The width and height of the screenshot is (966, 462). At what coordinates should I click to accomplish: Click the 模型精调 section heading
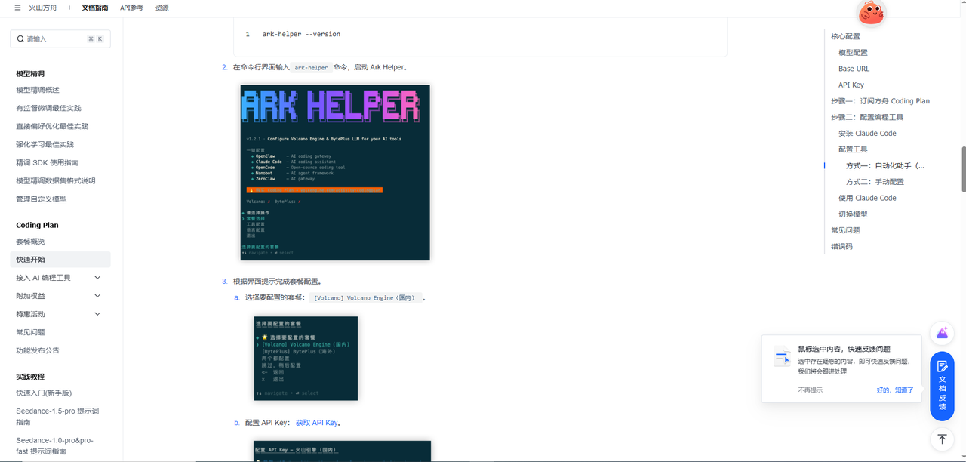pyautogui.click(x=30, y=74)
